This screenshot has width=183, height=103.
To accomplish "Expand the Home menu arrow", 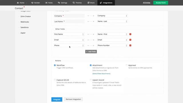I will tap(26, 3).
